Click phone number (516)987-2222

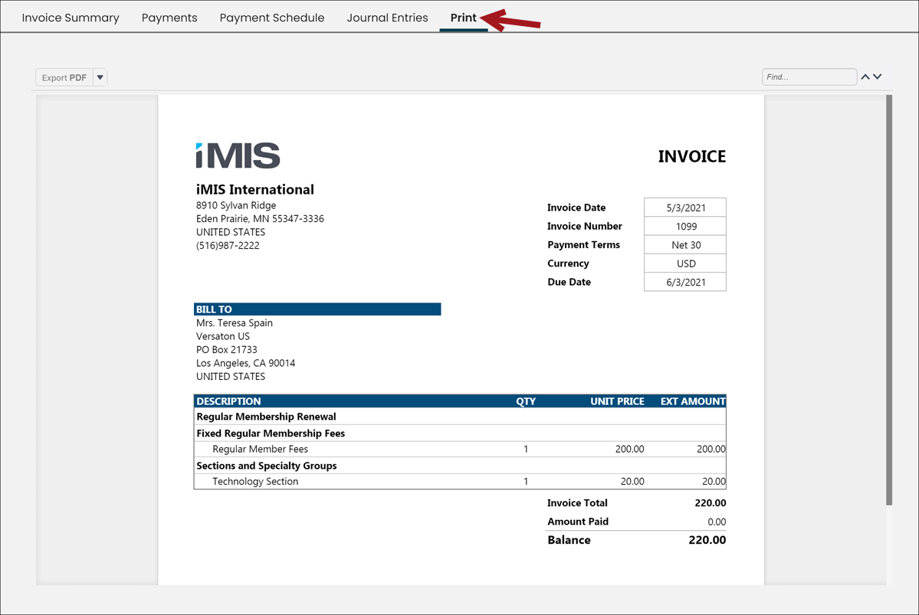coord(228,245)
